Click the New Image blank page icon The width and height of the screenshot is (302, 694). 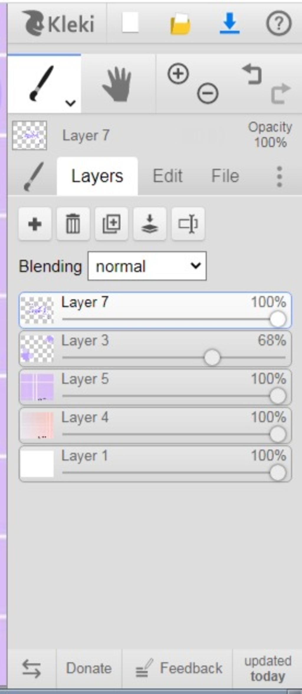click(x=130, y=23)
